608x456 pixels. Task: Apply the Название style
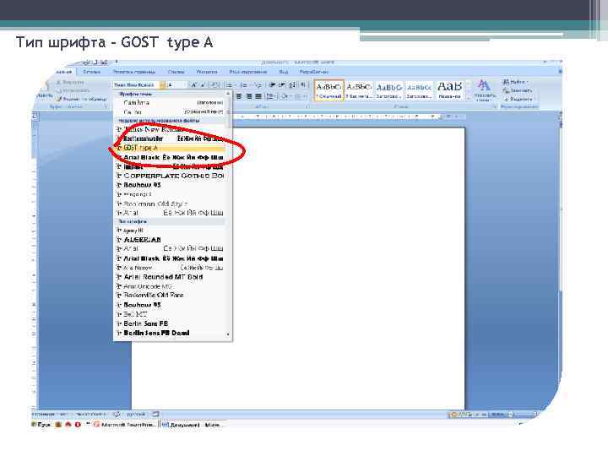pos(449,90)
